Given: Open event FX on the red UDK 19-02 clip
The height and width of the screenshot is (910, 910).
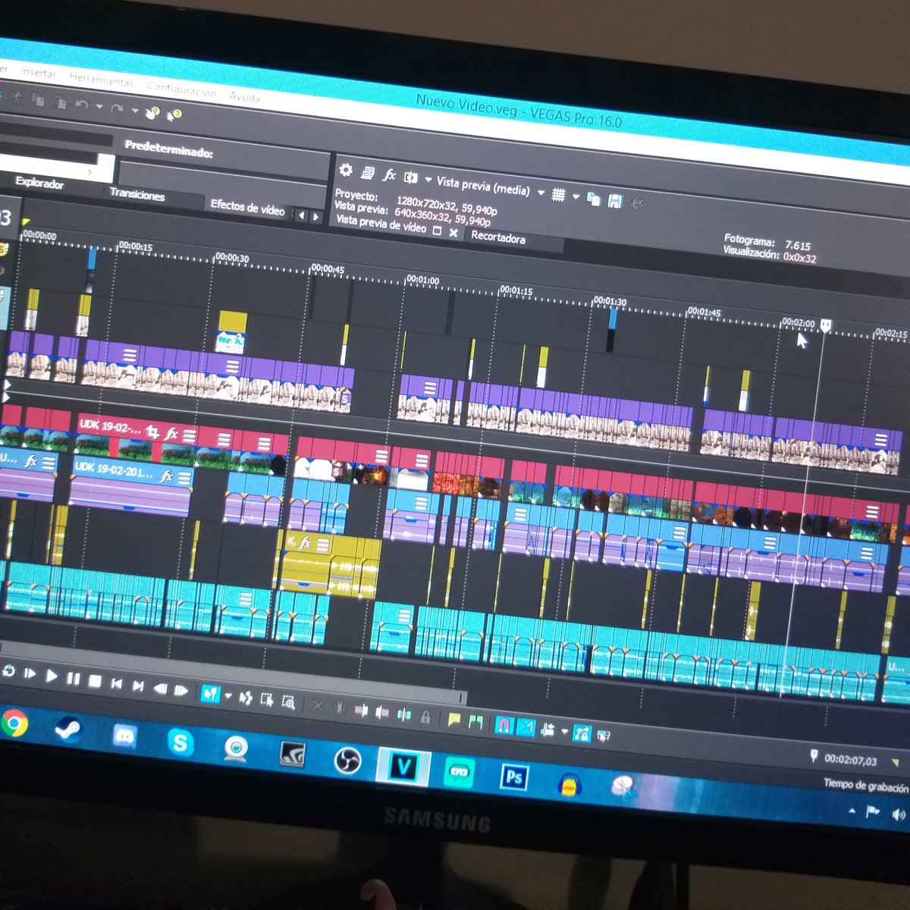Looking at the screenshot, I should (x=171, y=433).
